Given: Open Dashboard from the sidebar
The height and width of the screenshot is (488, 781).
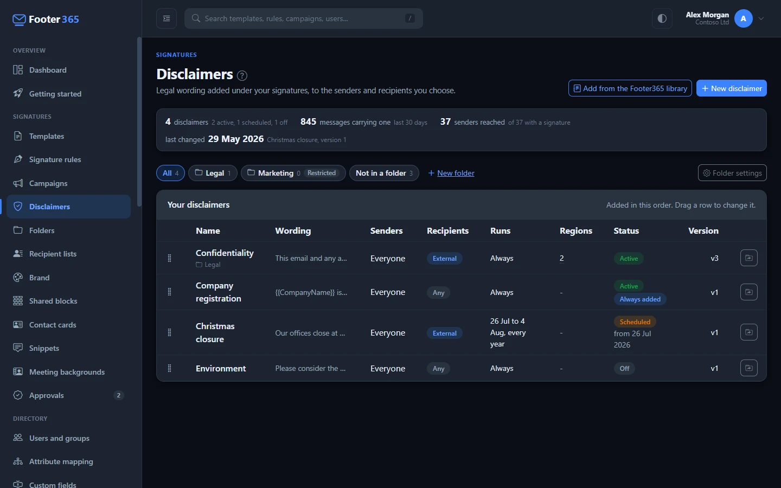Looking at the screenshot, I should 69,70.
